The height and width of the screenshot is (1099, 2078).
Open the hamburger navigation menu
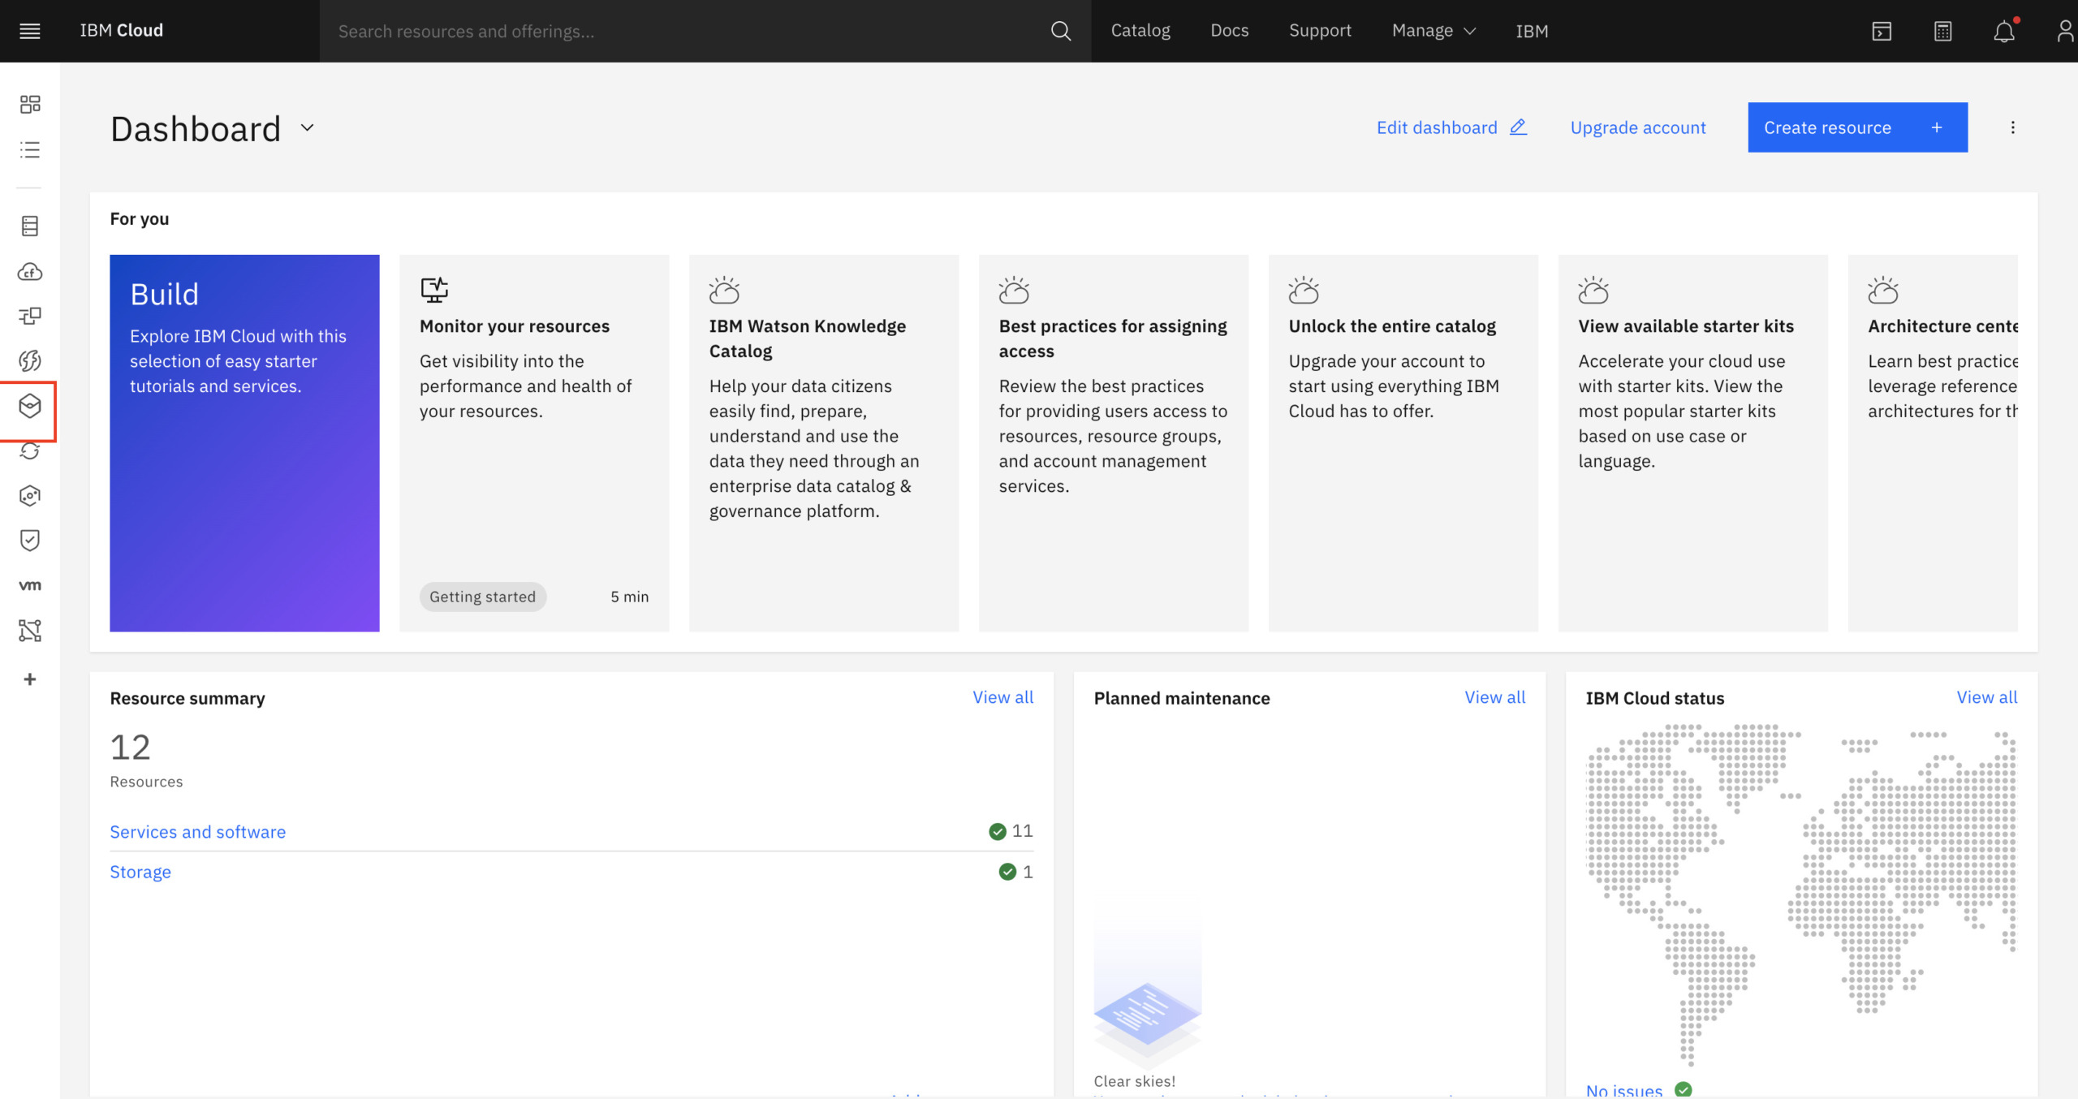pyautogui.click(x=30, y=31)
